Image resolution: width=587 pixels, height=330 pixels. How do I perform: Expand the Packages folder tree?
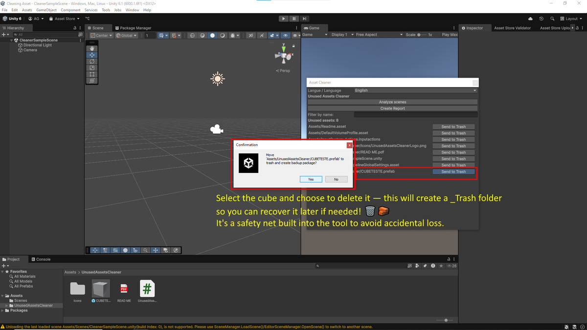click(x=3, y=310)
